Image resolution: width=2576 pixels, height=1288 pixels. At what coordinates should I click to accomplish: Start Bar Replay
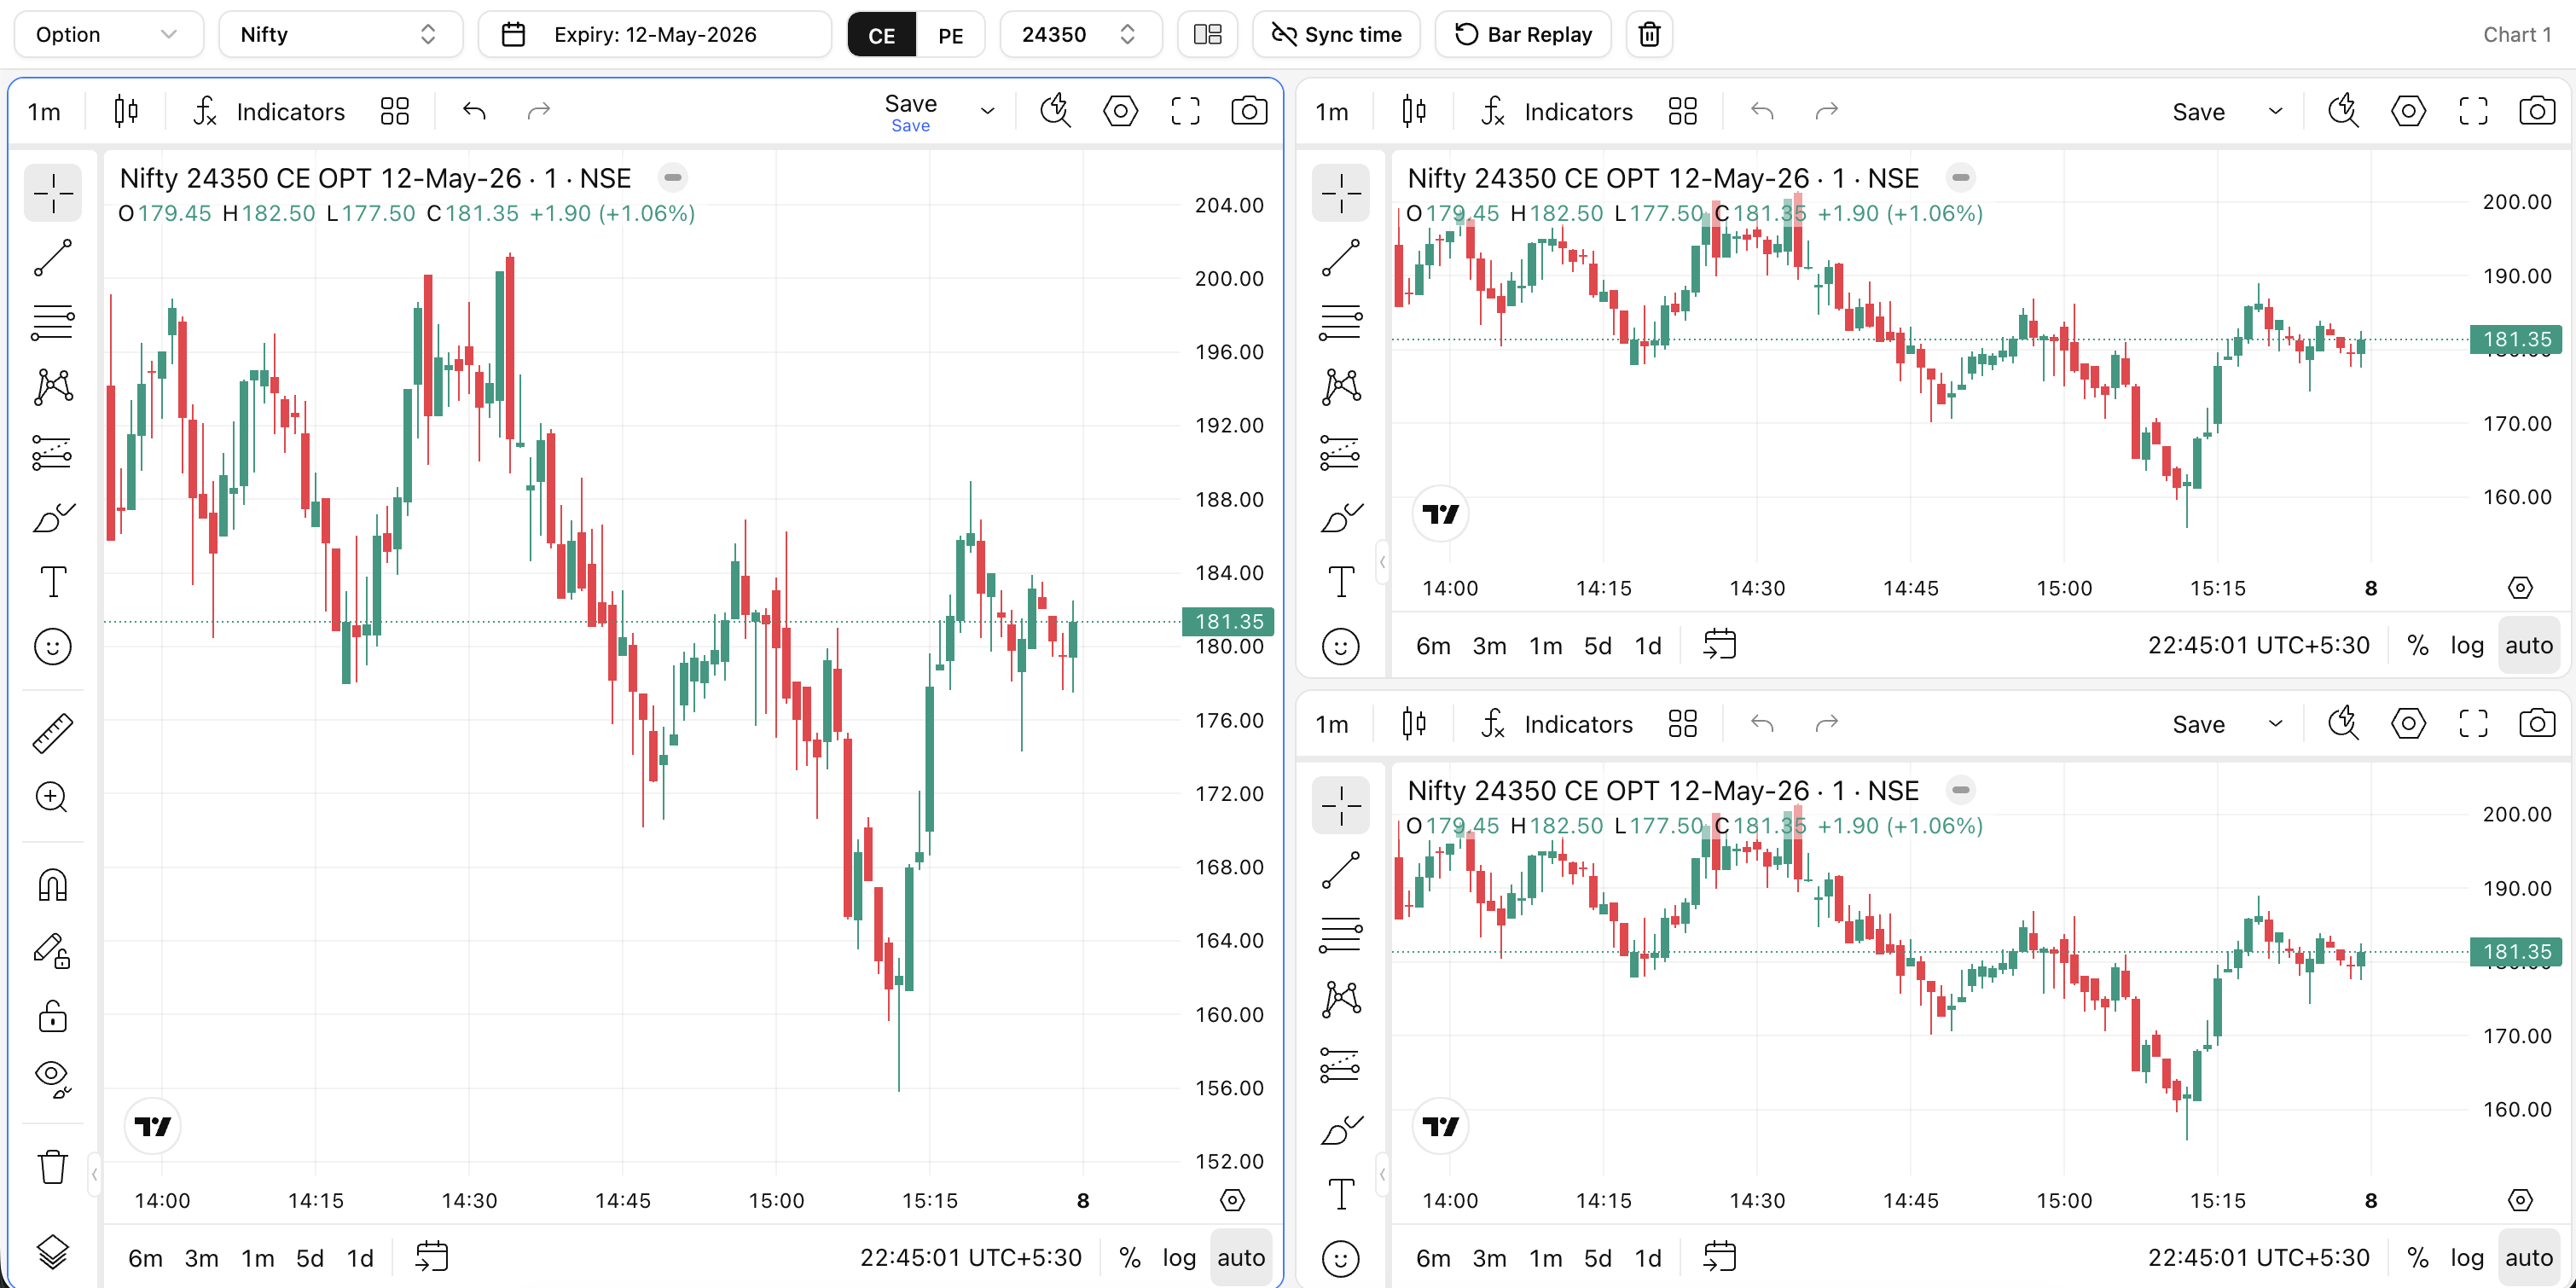pos(1523,34)
